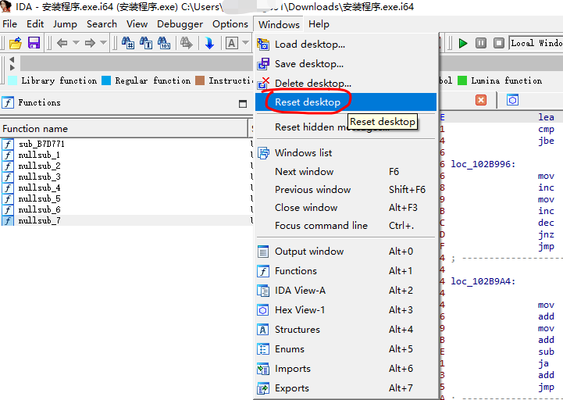
Task: Open Output window from the menu
Action: point(346,252)
